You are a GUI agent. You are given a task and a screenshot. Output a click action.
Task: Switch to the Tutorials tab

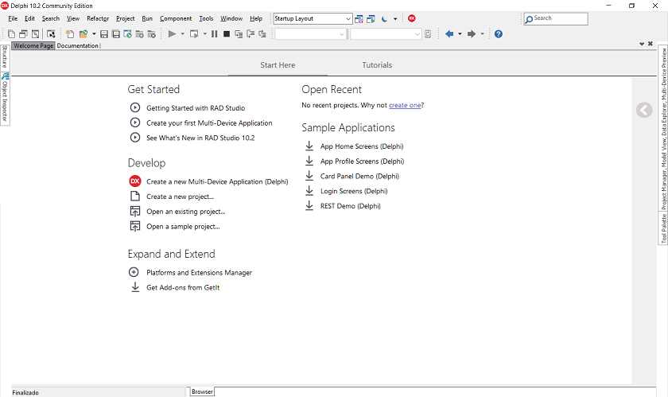pos(377,64)
